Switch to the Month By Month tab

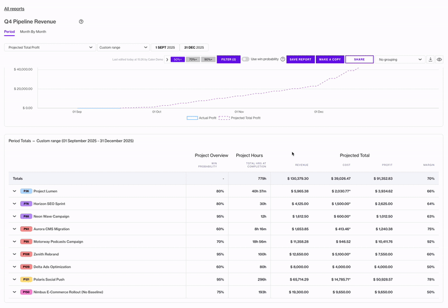click(x=33, y=32)
